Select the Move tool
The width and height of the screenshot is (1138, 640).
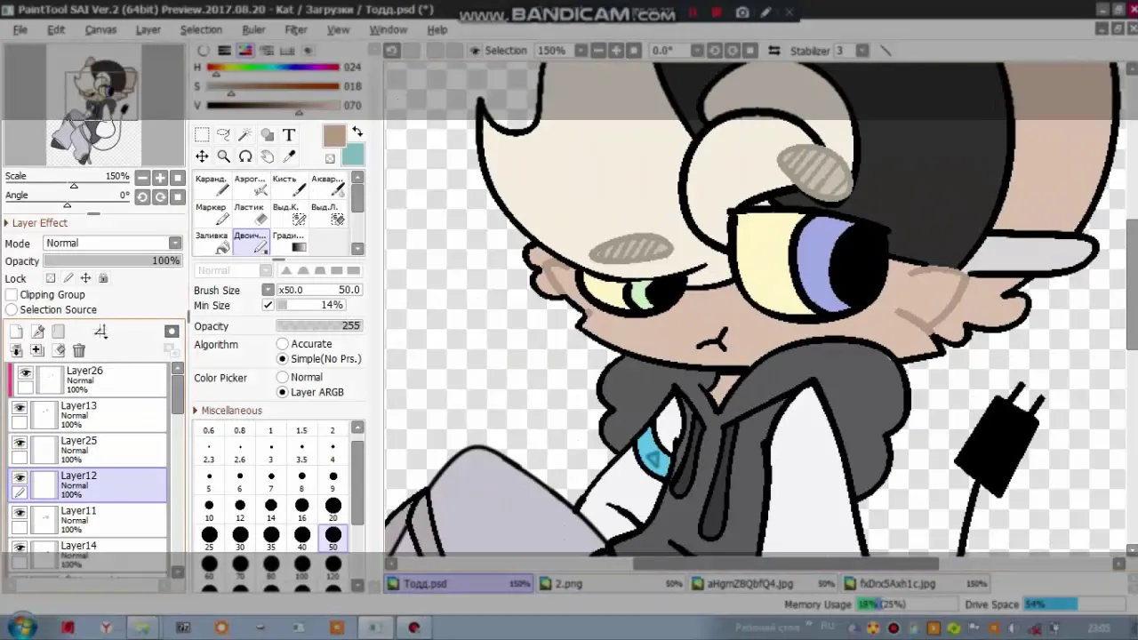pos(202,156)
